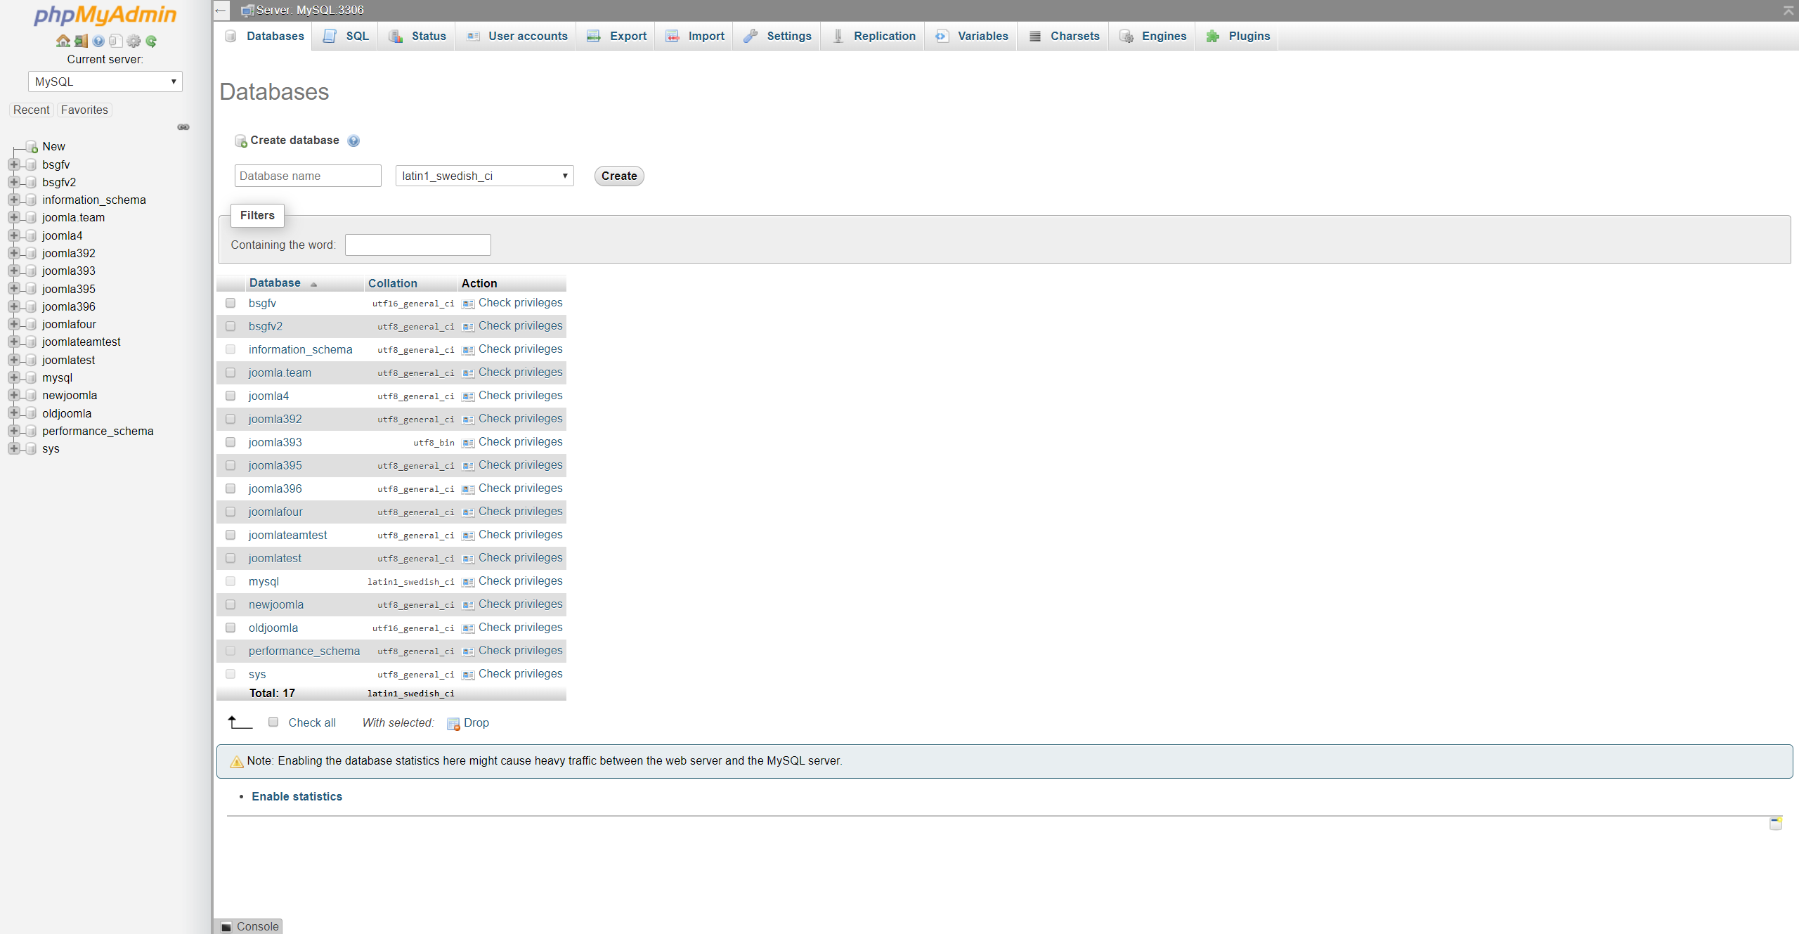Tick the checkbox for joomla393 database
Image resolution: width=1799 pixels, height=934 pixels.
230,442
